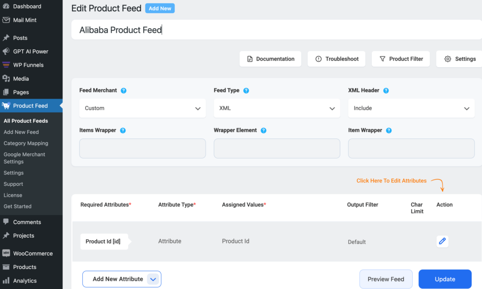The height and width of the screenshot is (289, 482).
Task: Open the XML Header Include dropdown
Action: point(411,108)
